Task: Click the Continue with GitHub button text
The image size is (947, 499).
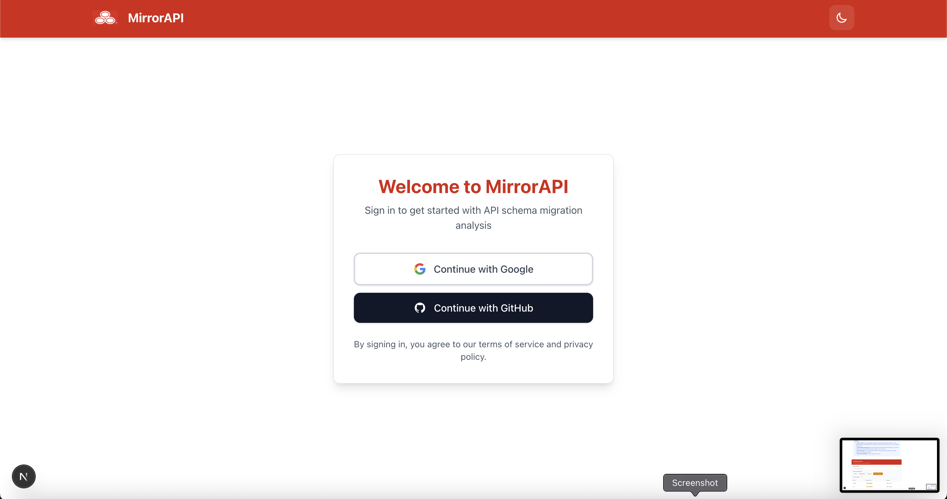Action: point(483,308)
